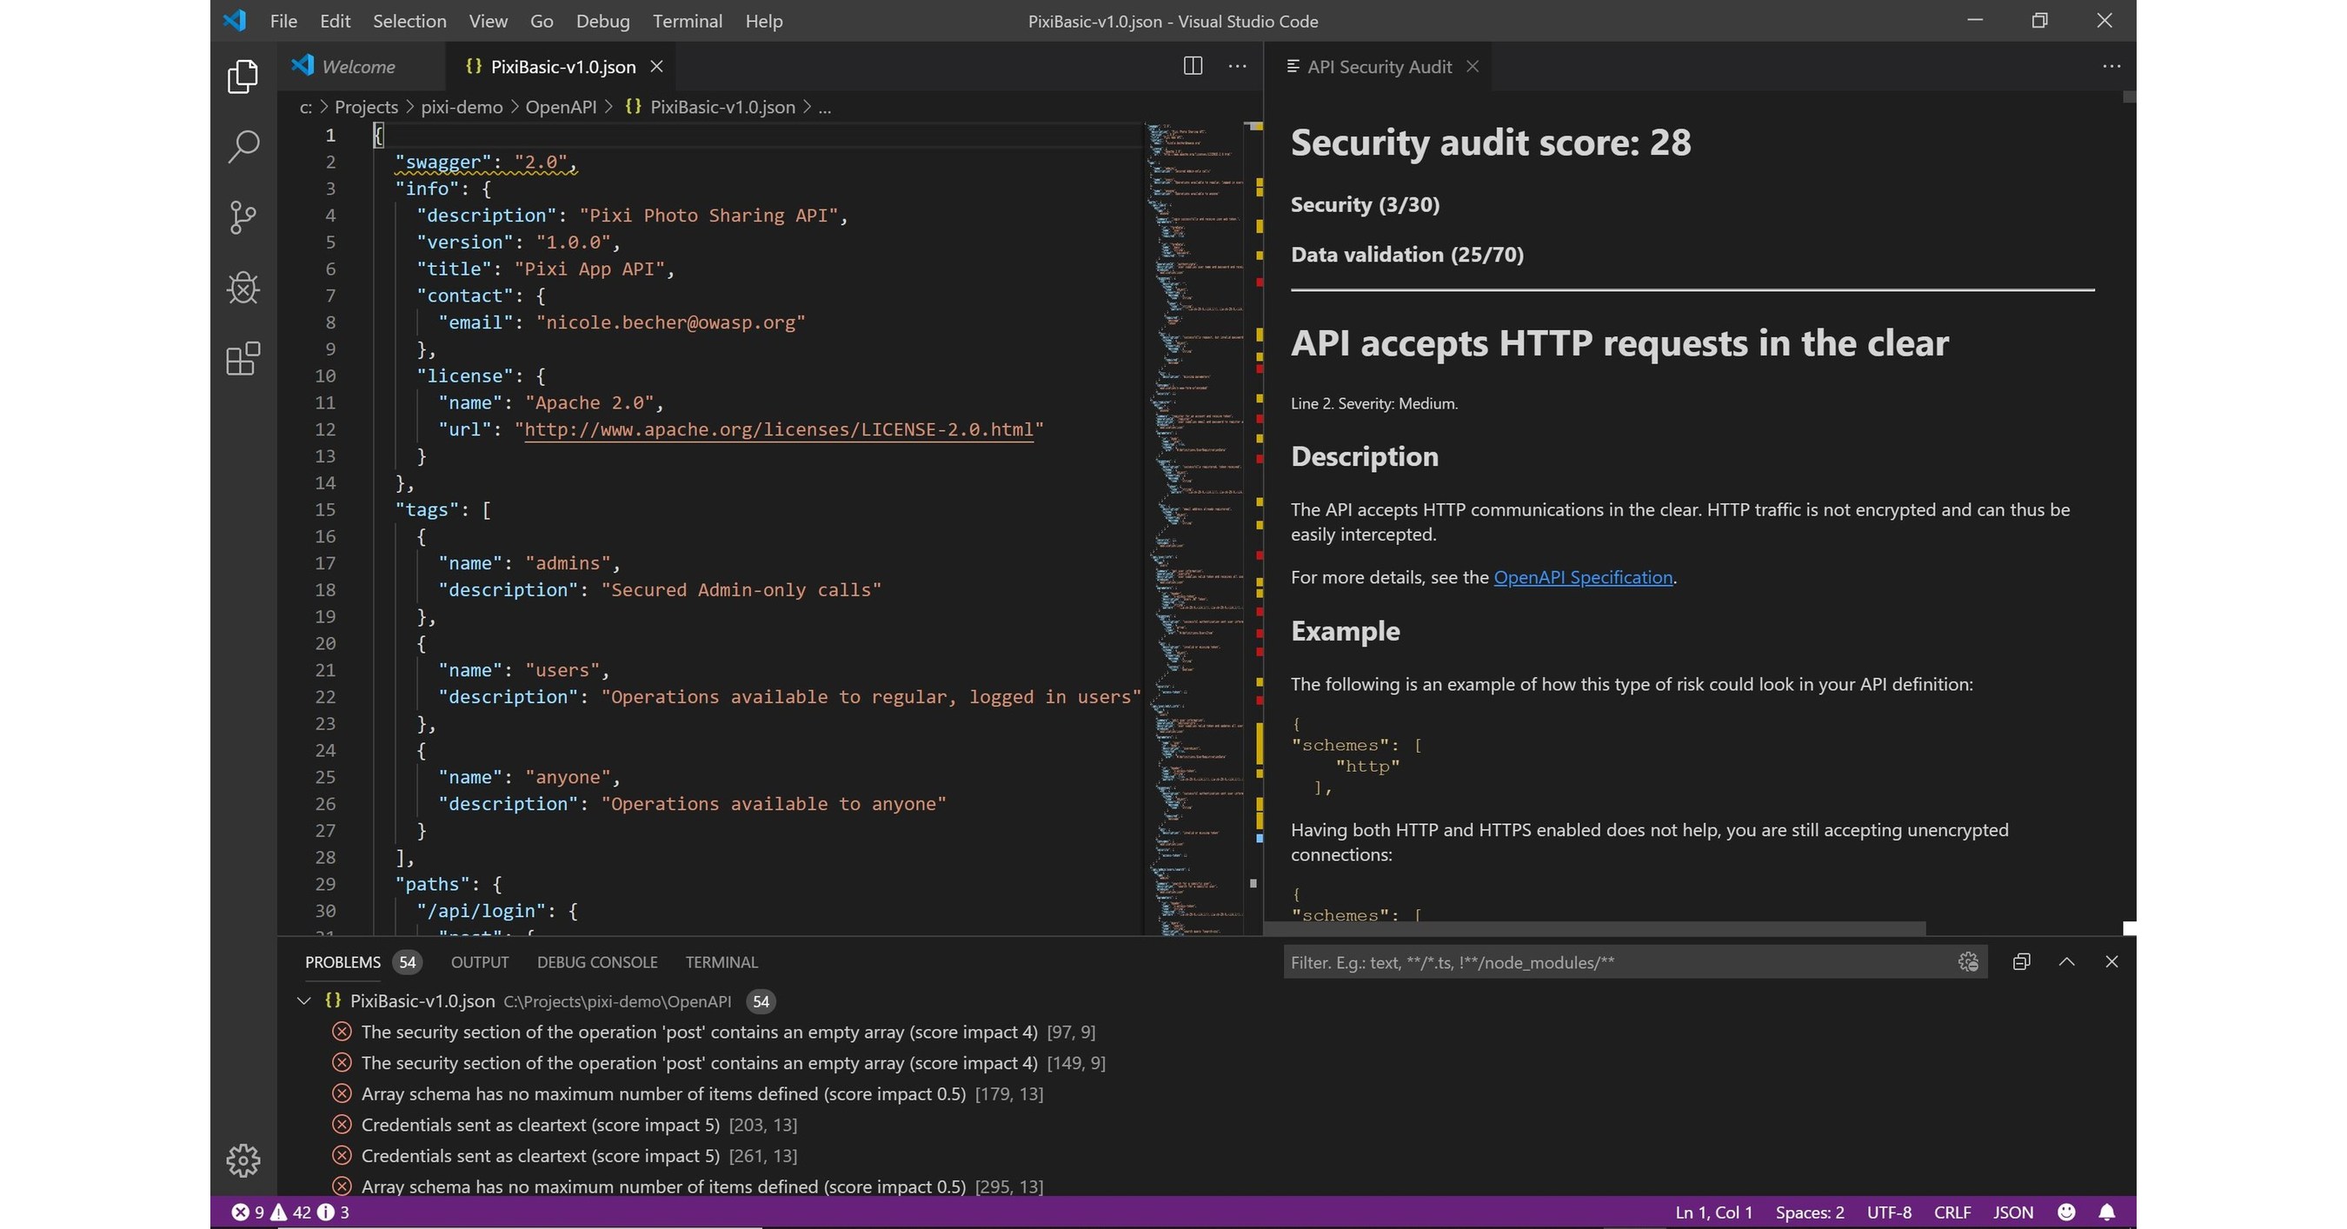Change language mode JSON in status bar
Screen dimensions: 2347x1229
pyautogui.click(x=2012, y=1212)
